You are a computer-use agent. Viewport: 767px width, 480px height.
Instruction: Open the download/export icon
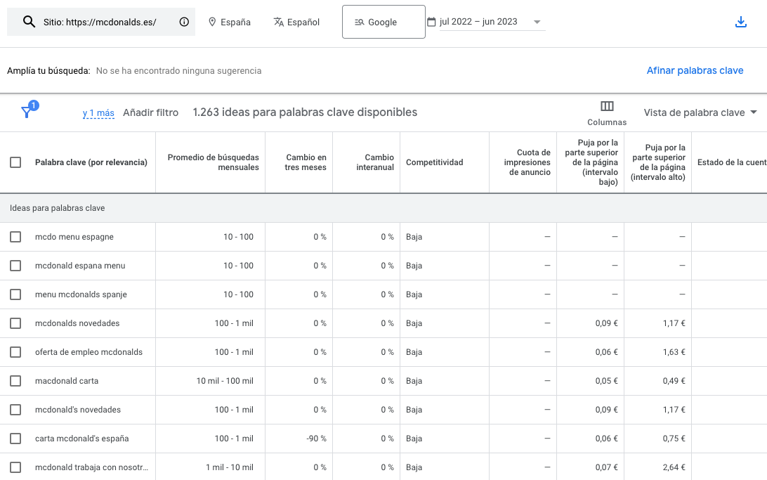click(741, 22)
